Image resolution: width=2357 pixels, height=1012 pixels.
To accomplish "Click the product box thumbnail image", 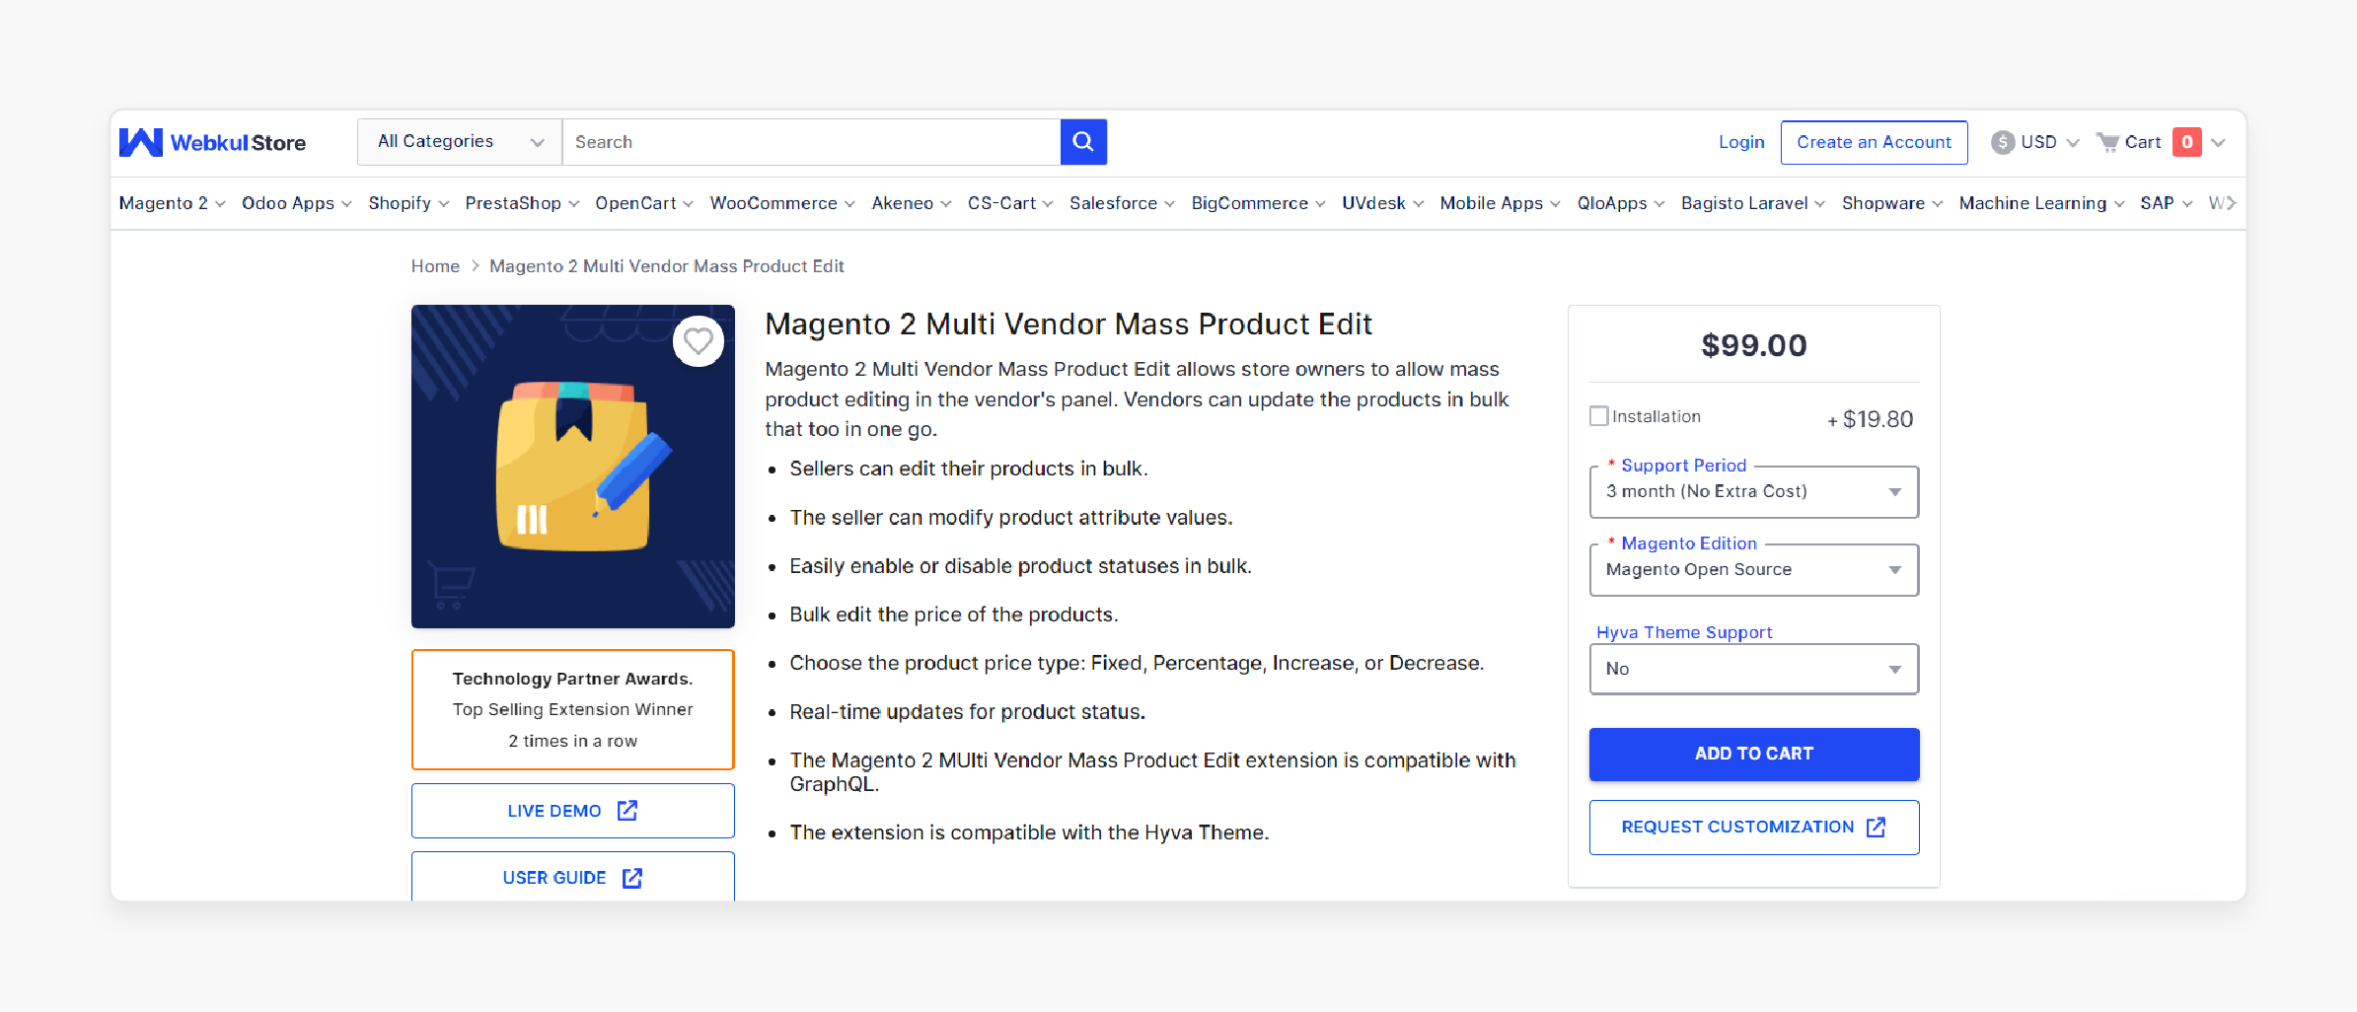I will pos(572,467).
